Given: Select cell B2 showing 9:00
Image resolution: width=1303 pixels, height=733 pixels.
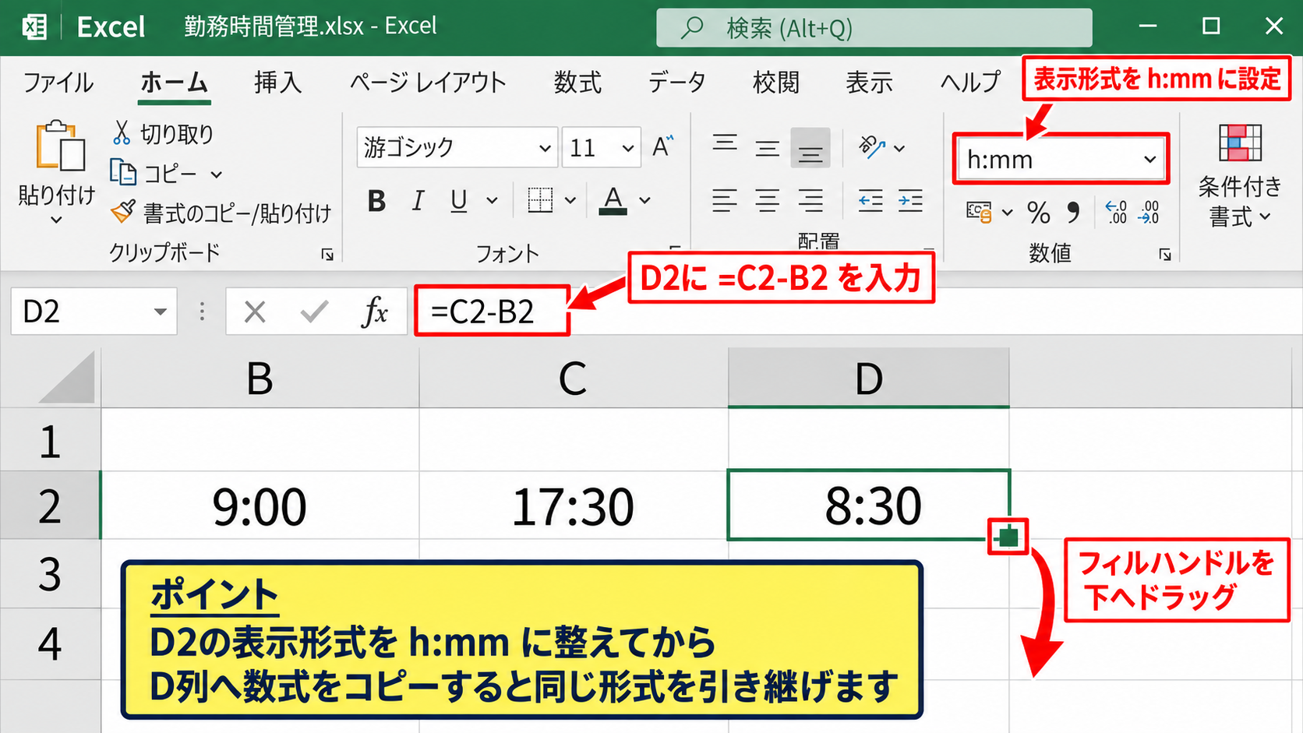Looking at the screenshot, I should pos(260,505).
